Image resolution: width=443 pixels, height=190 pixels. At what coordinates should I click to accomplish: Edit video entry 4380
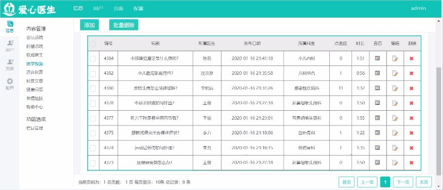[395, 88]
